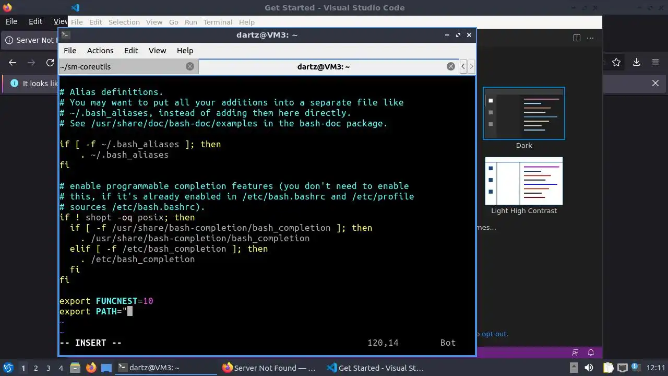Open VS Code Run menu
The width and height of the screenshot is (668, 376).
[x=191, y=22]
